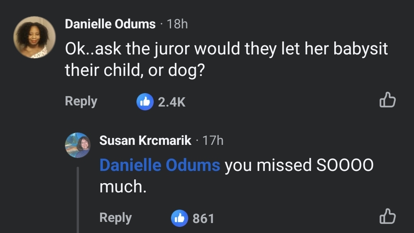Open reactions via blue like icon beside 861
The height and width of the screenshot is (233, 414).
click(x=179, y=218)
